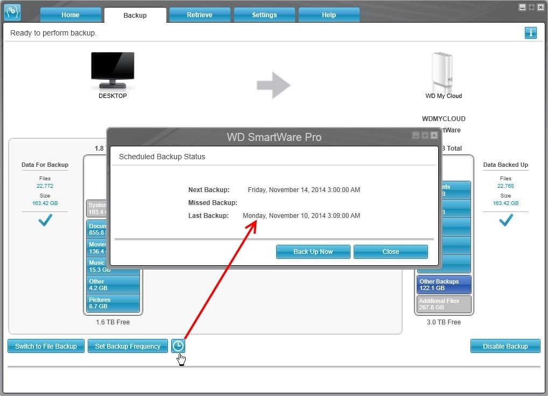This screenshot has width=548, height=396.
Task: Click the 3.0 TB Free label
Action: point(444,322)
